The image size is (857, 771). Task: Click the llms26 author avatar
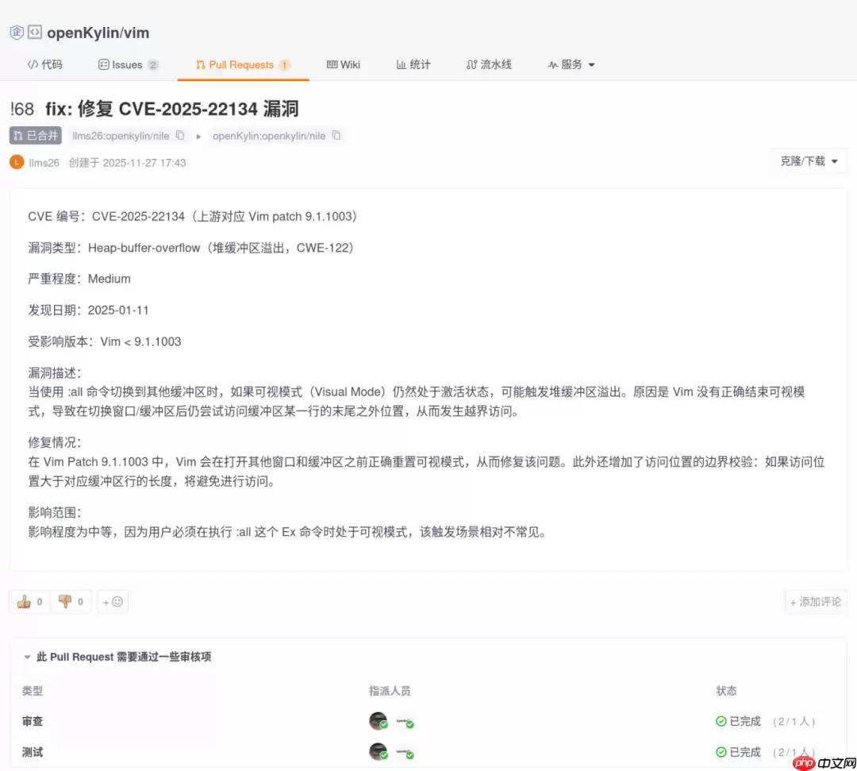(17, 163)
